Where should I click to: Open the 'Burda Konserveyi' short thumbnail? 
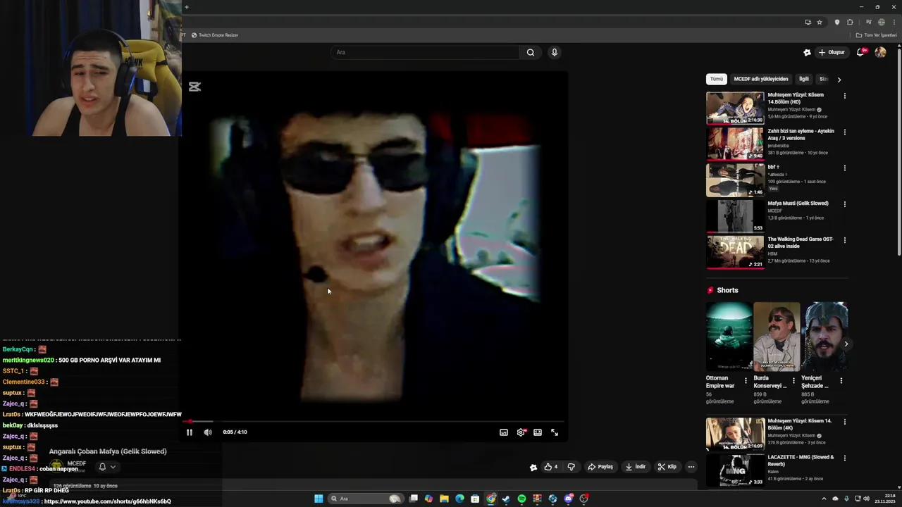(777, 337)
